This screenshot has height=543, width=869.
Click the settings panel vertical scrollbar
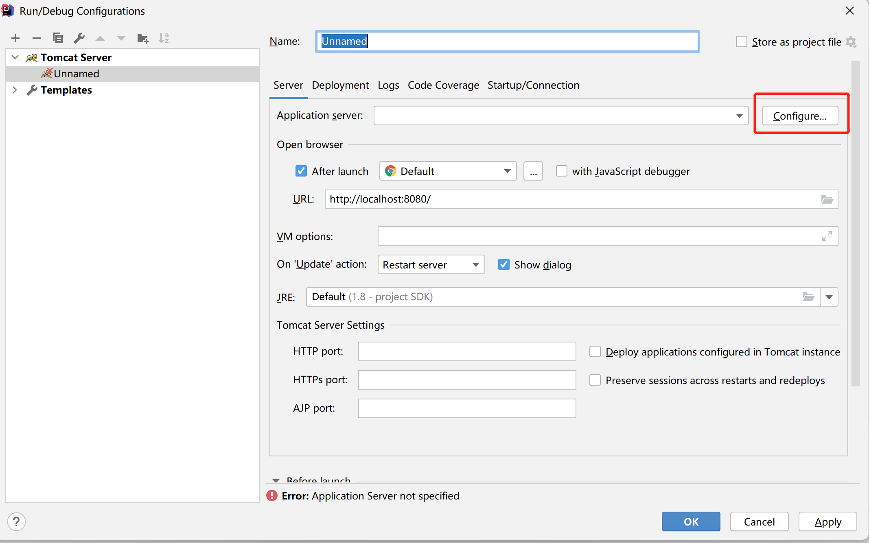[x=856, y=224]
